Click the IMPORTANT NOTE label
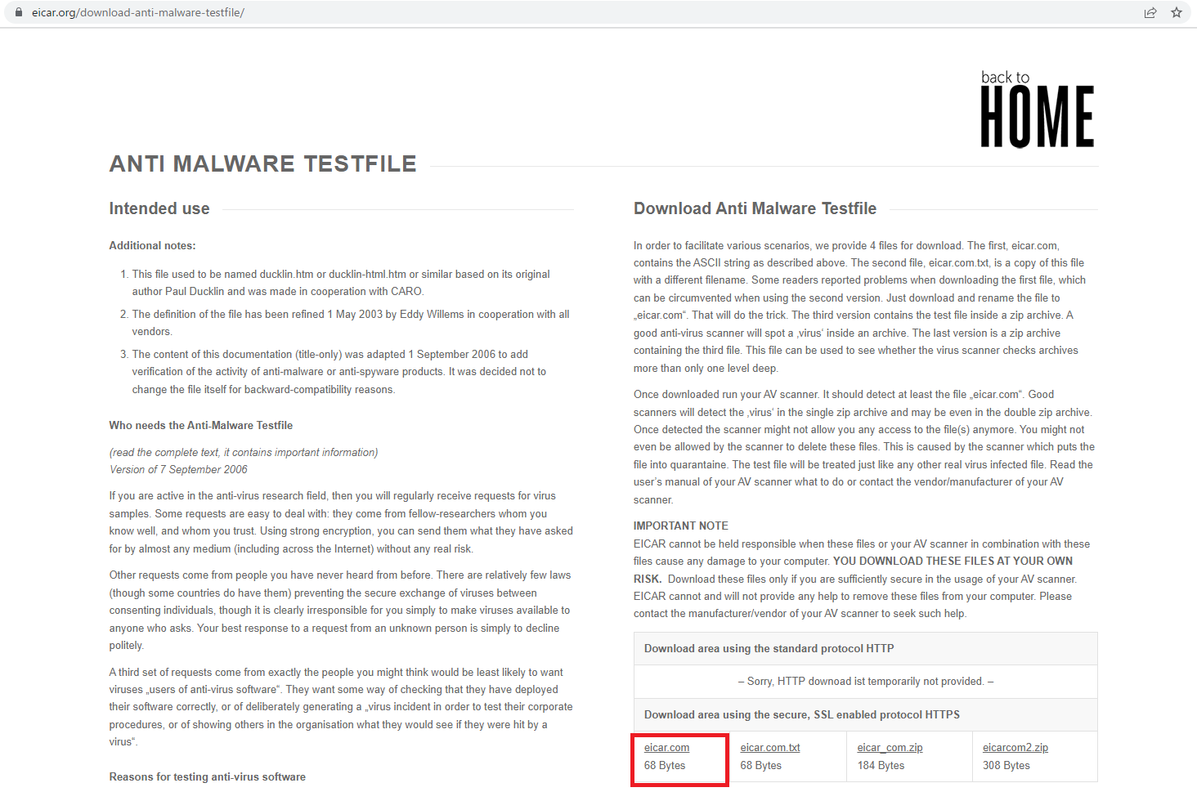Screen dimensions: 1197x792 pyautogui.click(x=681, y=526)
